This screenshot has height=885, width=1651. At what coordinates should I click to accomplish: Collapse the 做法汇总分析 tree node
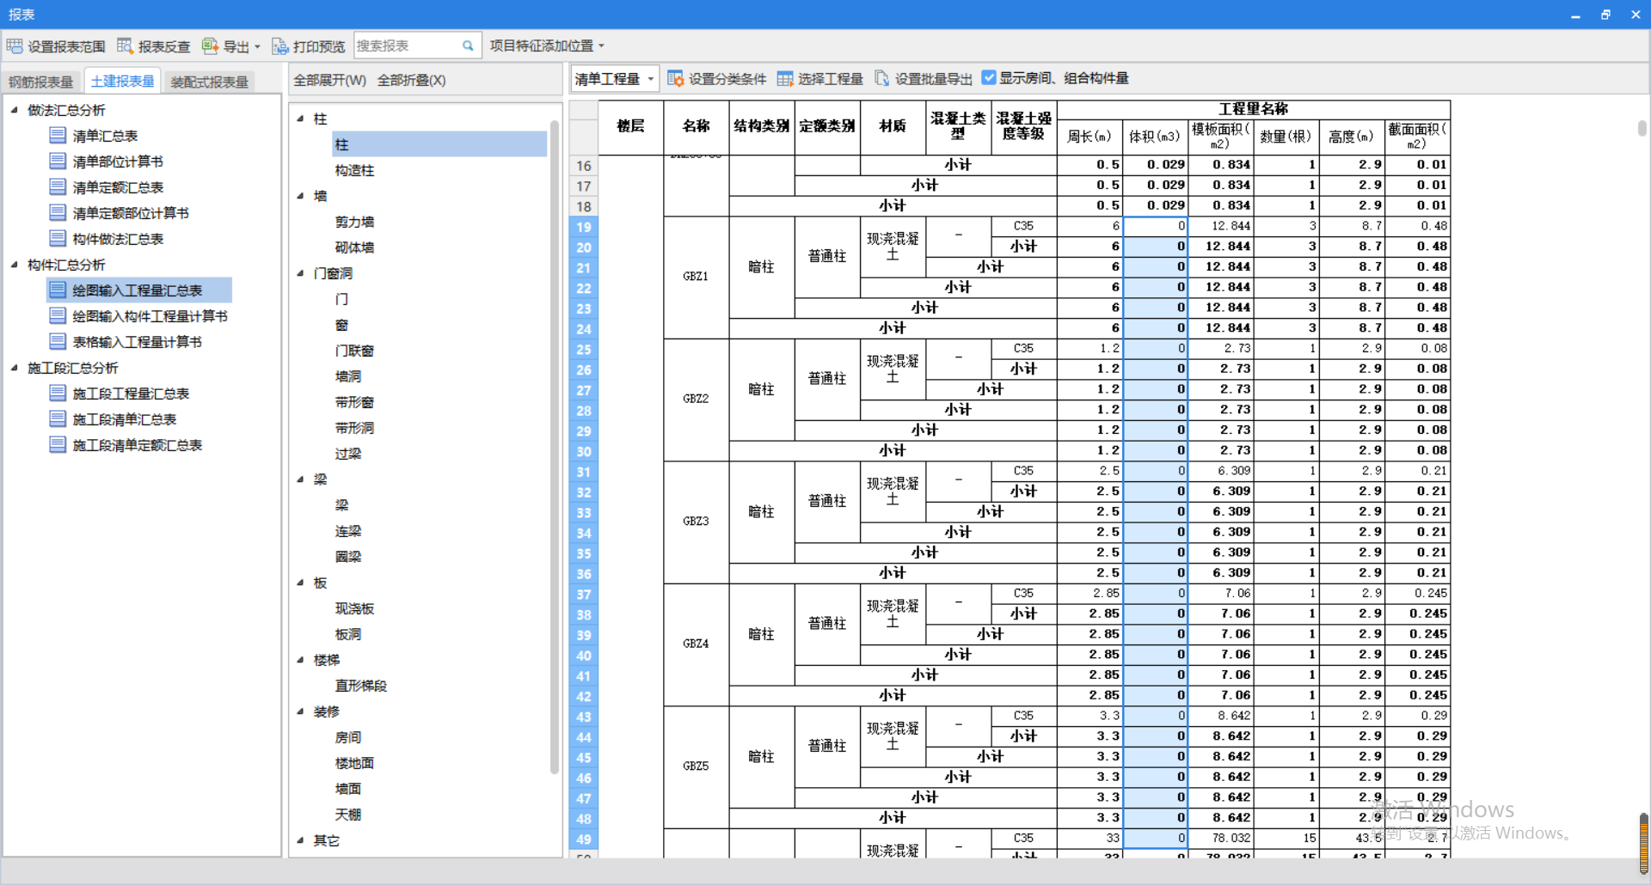click(x=15, y=109)
